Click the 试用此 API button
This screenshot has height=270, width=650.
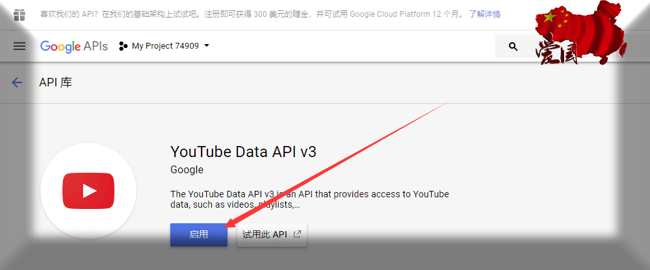pyautogui.click(x=272, y=235)
